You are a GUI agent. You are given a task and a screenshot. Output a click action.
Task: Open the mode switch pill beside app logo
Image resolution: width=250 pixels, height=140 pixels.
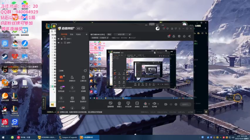pyautogui.click(x=79, y=28)
